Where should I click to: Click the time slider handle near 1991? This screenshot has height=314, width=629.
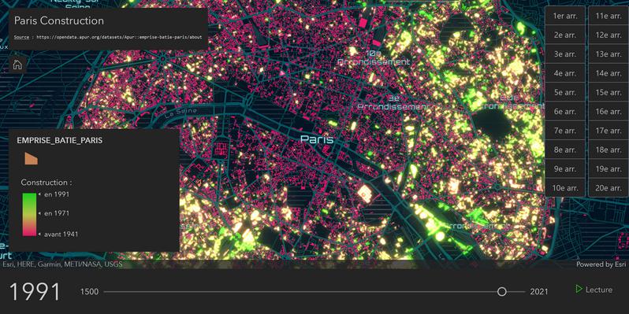point(502,291)
